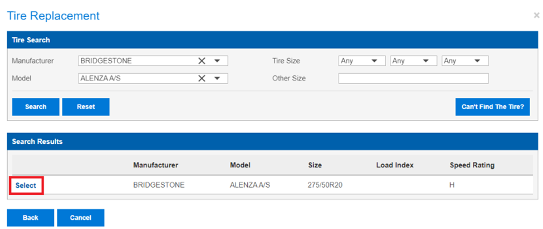Click the Reset button

pos(86,107)
